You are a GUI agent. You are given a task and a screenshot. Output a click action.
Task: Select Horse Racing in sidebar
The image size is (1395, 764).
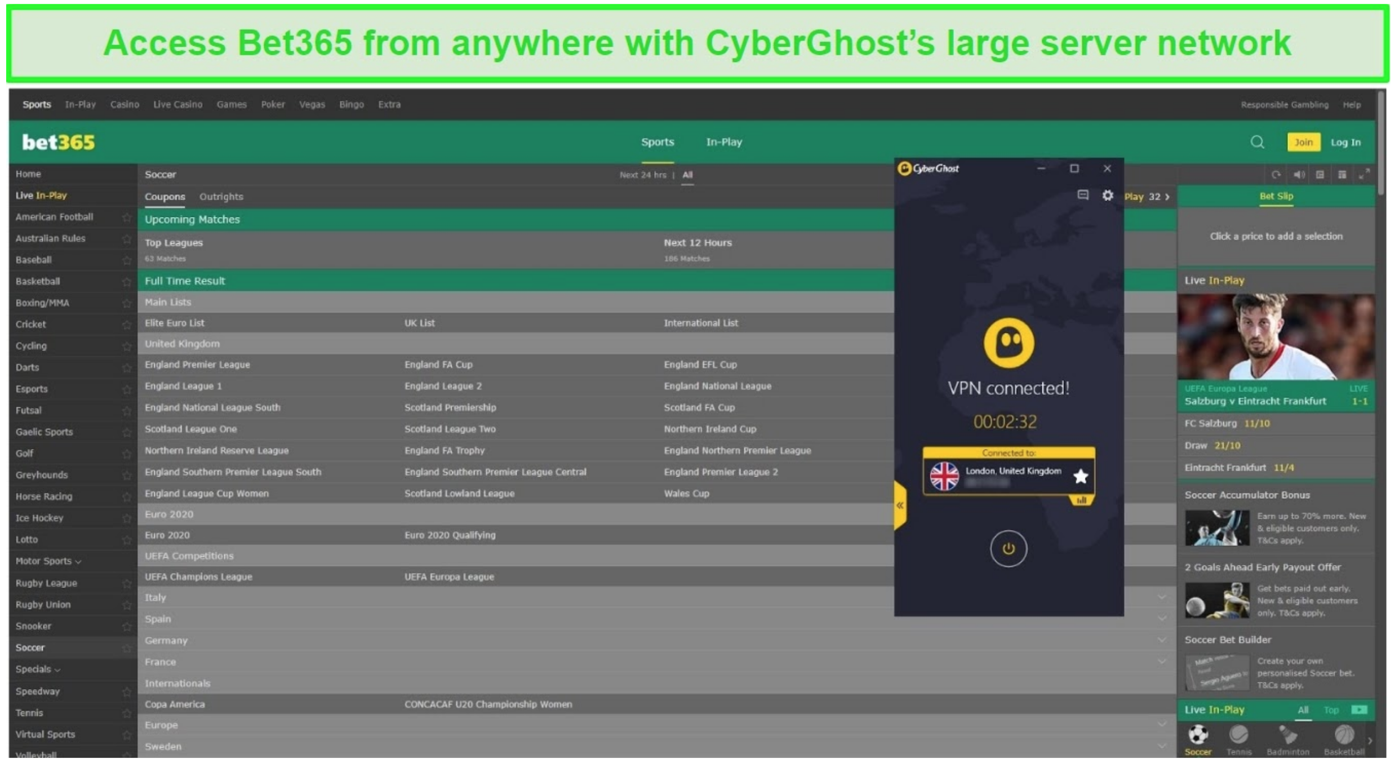pos(44,497)
